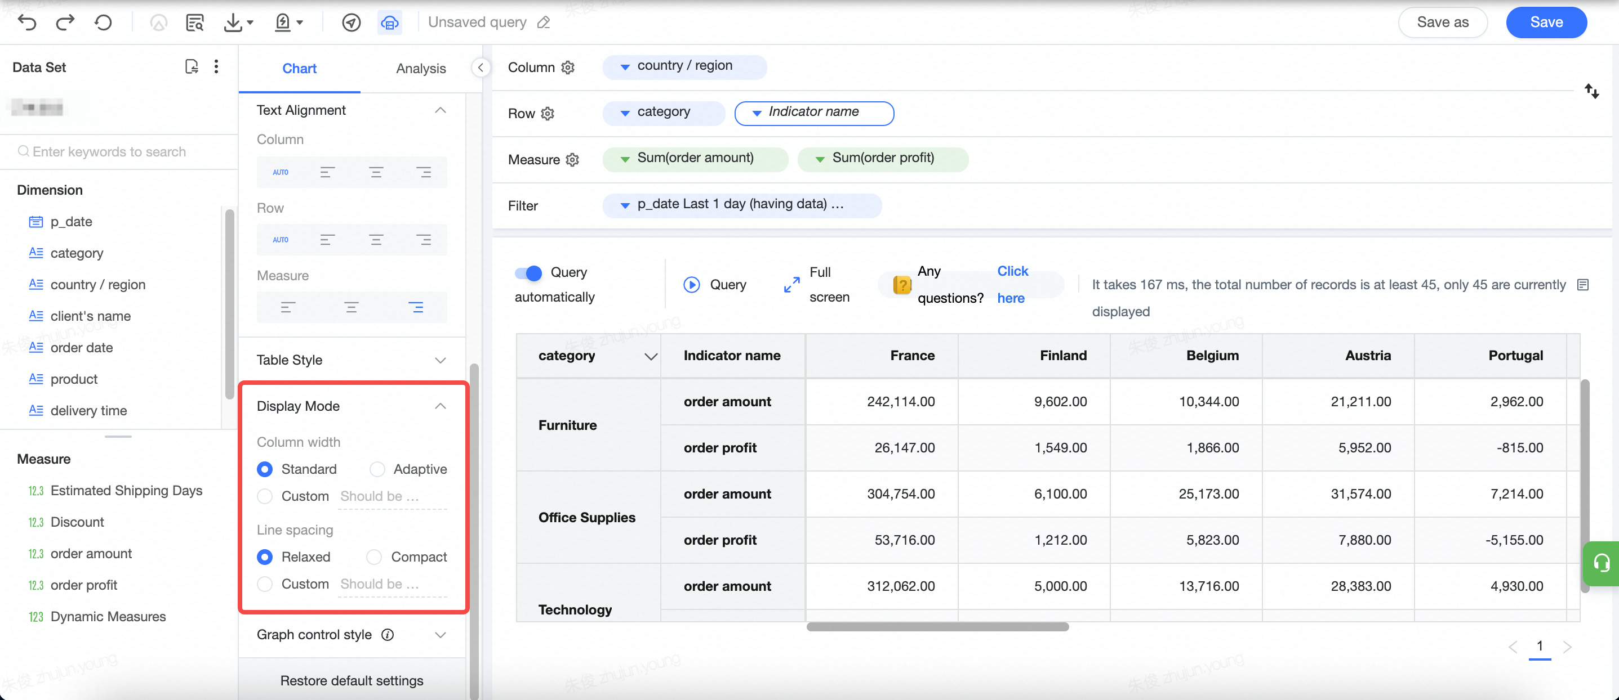Collapse the config panel arrow
The height and width of the screenshot is (700, 1619).
[480, 68]
